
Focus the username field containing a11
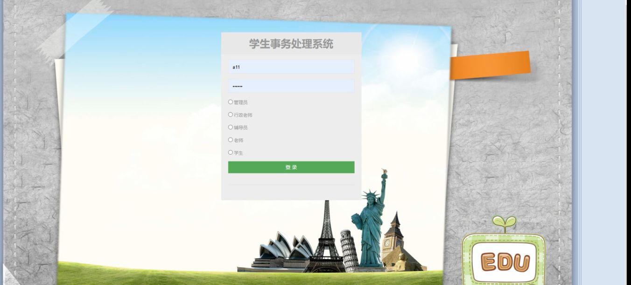click(291, 67)
